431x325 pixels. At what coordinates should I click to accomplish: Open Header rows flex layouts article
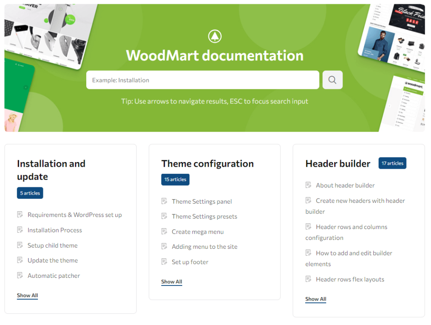pos(350,280)
